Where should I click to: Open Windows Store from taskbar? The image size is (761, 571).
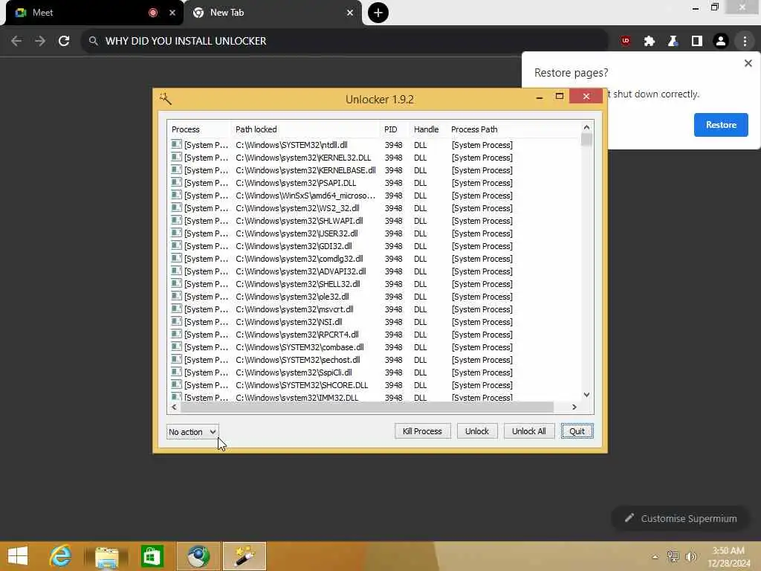point(152,556)
